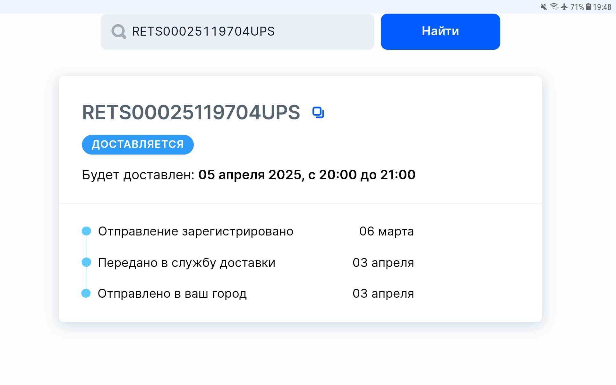Screen dimensions: 616x385
Task: Click the dot beside Отправлено в ваш город
Action: click(86, 293)
